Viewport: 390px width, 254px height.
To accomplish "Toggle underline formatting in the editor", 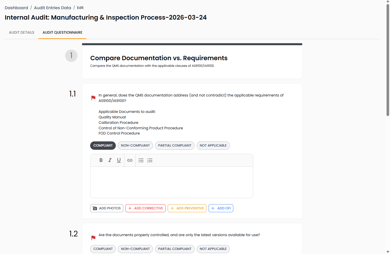I will click(119, 160).
